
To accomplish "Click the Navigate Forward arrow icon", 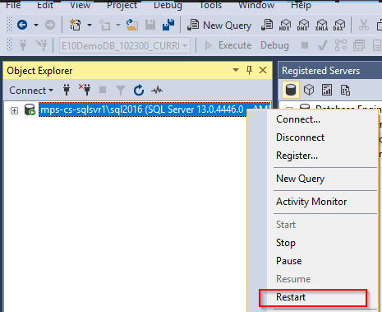I will 50,25.
